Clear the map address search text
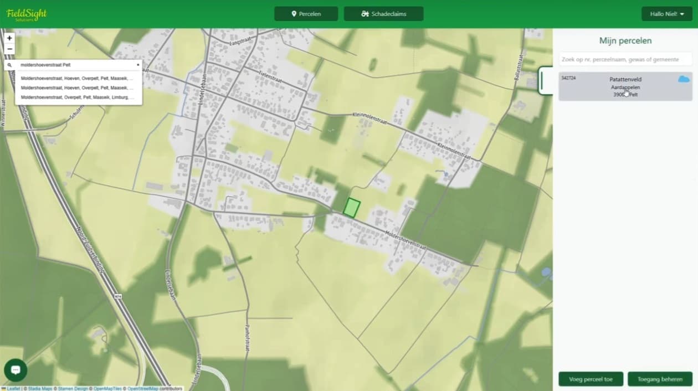The image size is (698, 391). [x=138, y=65]
